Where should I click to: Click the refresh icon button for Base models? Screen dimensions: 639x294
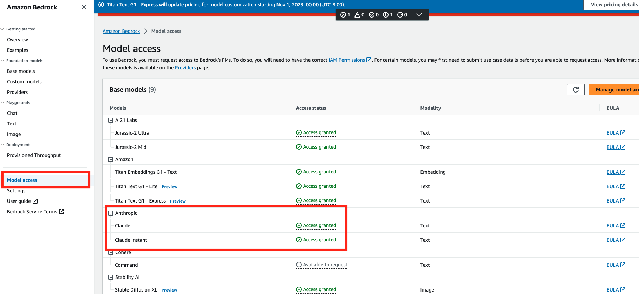(x=575, y=90)
